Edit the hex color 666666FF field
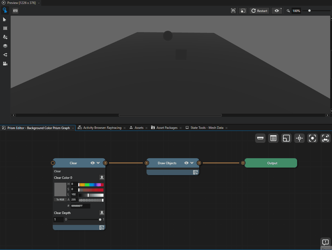This screenshot has height=250, width=332. pyautogui.click(x=81, y=206)
